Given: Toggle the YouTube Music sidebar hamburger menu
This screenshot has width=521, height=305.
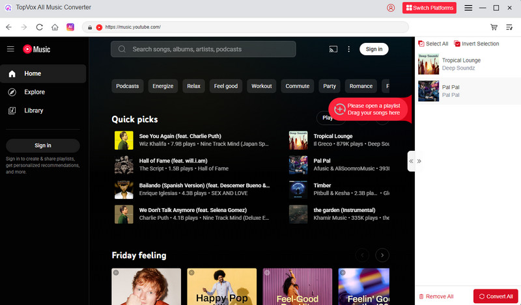Looking at the screenshot, I should [x=10, y=49].
